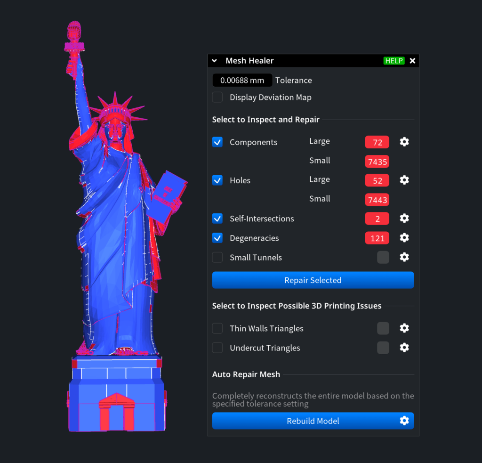482x463 pixels.
Task: Open Holes settings gear
Action: coord(404,180)
